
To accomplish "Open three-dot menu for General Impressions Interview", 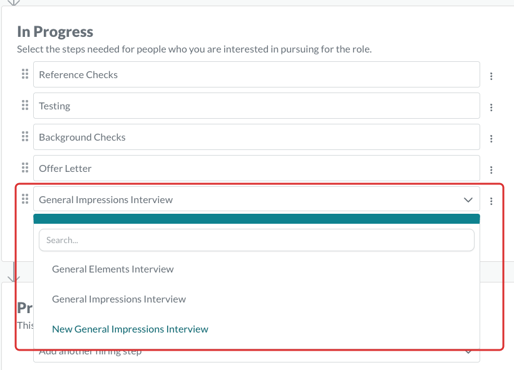I will tap(491, 201).
